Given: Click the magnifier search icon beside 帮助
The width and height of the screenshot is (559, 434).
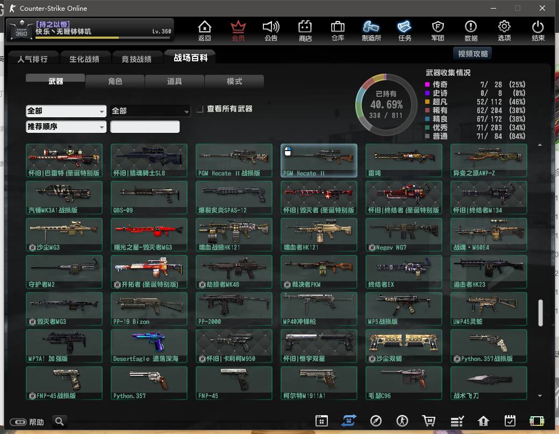Looking at the screenshot, I should tap(60, 422).
